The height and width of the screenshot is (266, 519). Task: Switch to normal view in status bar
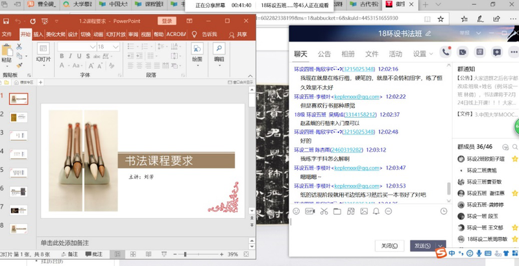tap(117, 254)
